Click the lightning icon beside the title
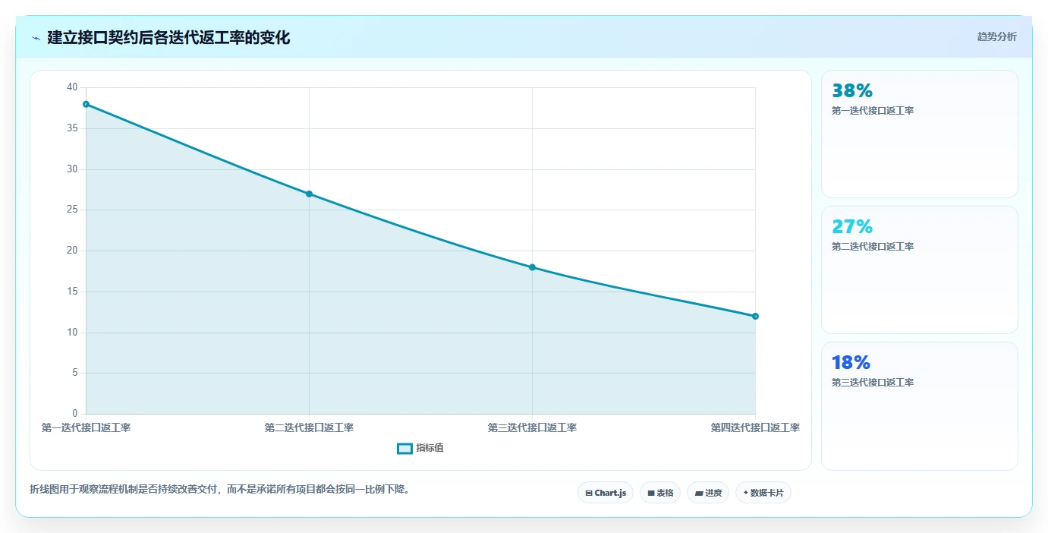 pyautogui.click(x=36, y=37)
